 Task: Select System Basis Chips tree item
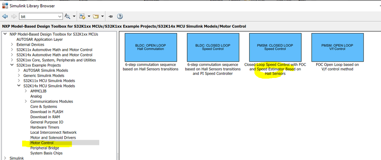47,153
